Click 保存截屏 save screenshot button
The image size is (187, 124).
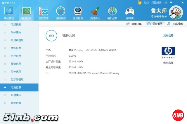tap(155, 24)
